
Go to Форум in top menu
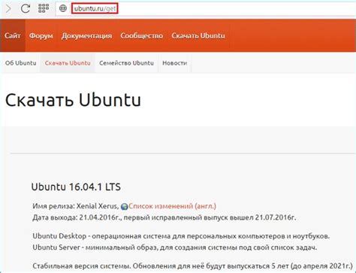pos(41,36)
